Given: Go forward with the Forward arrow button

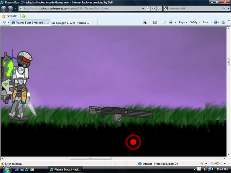Looking at the screenshot, I should pyautogui.click(x=10, y=8).
